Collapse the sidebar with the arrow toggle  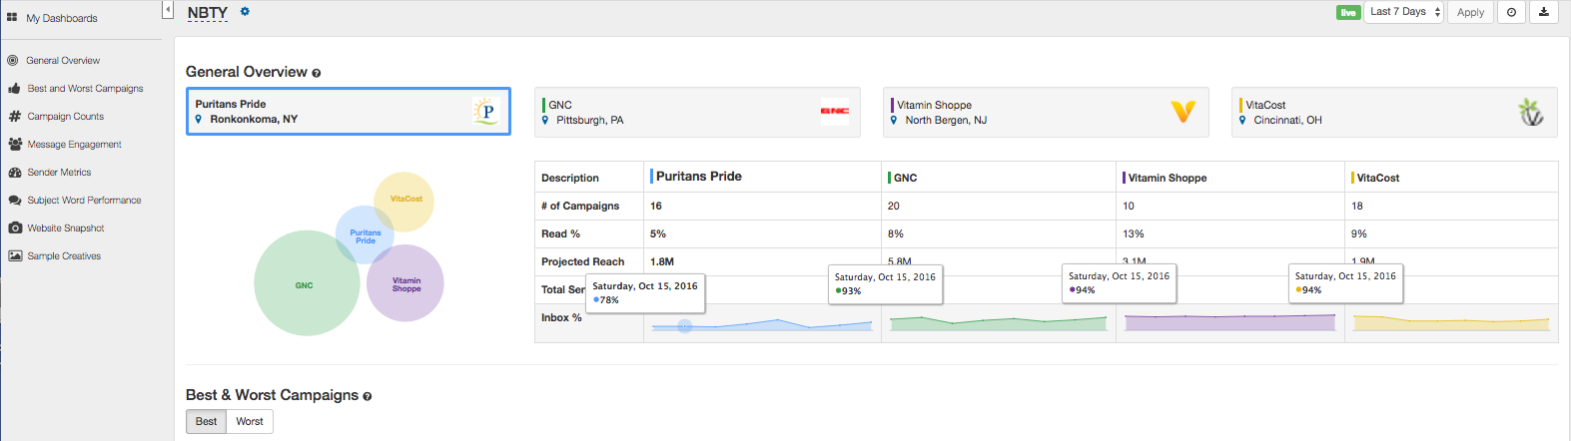click(168, 10)
